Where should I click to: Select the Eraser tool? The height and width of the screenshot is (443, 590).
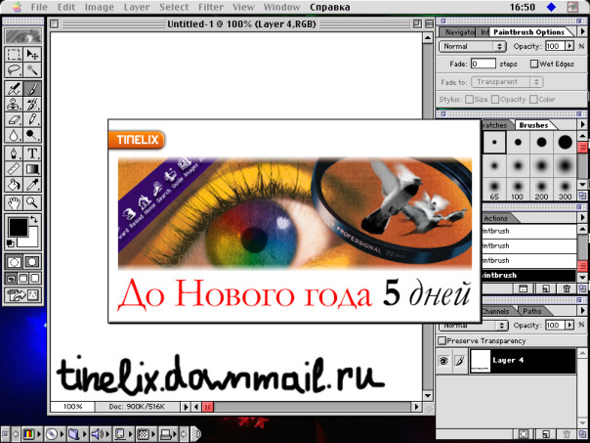pos(14,119)
